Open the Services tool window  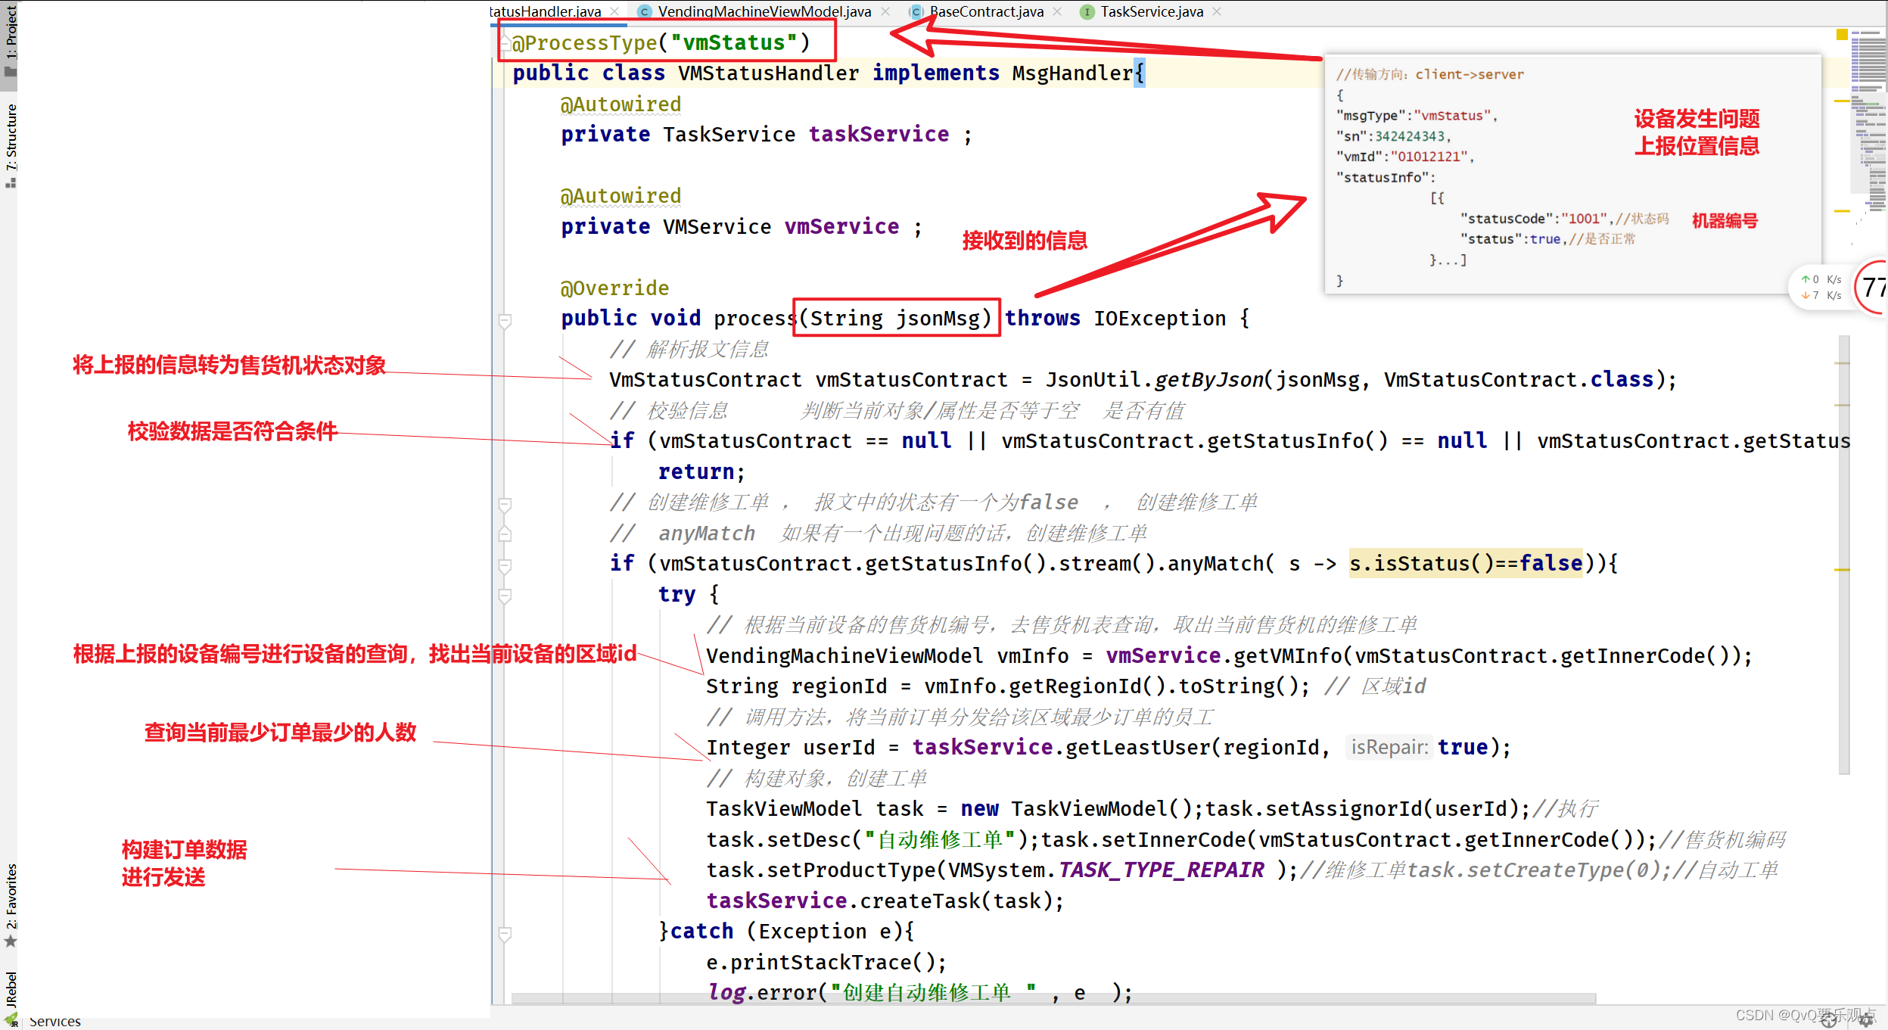tap(54, 1021)
